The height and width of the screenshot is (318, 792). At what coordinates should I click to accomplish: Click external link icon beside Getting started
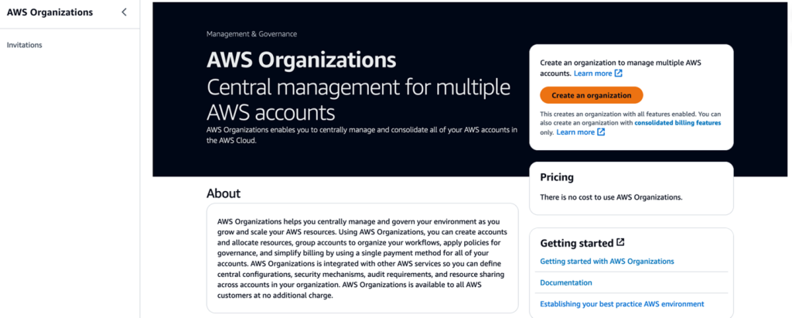coord(620,243)
